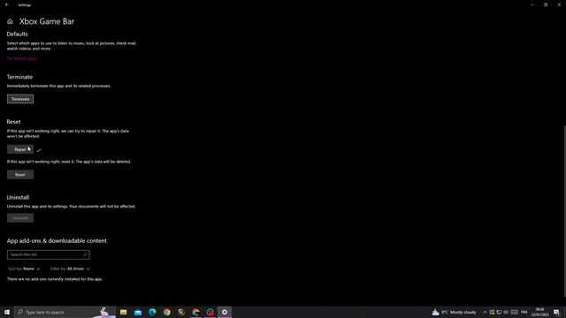The image size is (566, 318).
Task: Open the touch keyboard tray icon
Action: pyautogui.click(x=515, y=312)
